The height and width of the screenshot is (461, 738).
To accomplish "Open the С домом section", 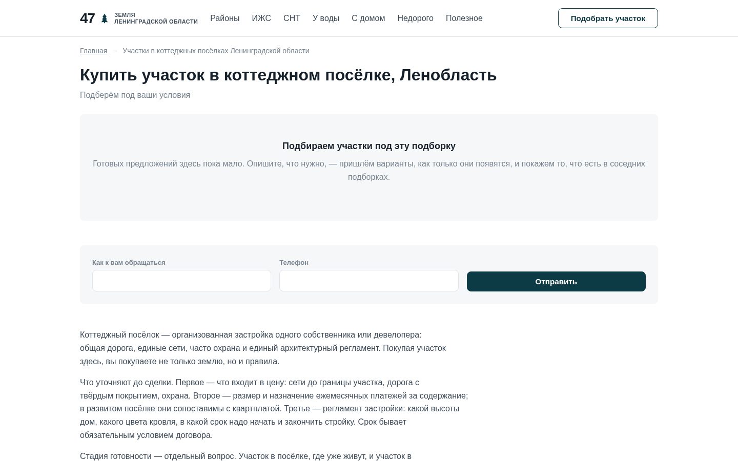I will pos(368,18).
